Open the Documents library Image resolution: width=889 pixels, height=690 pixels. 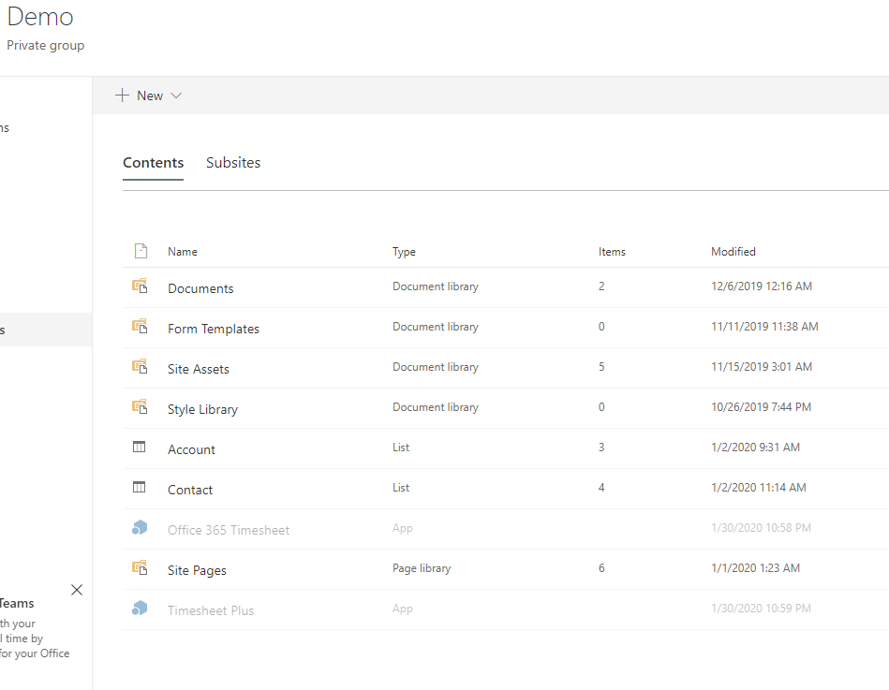200,288
